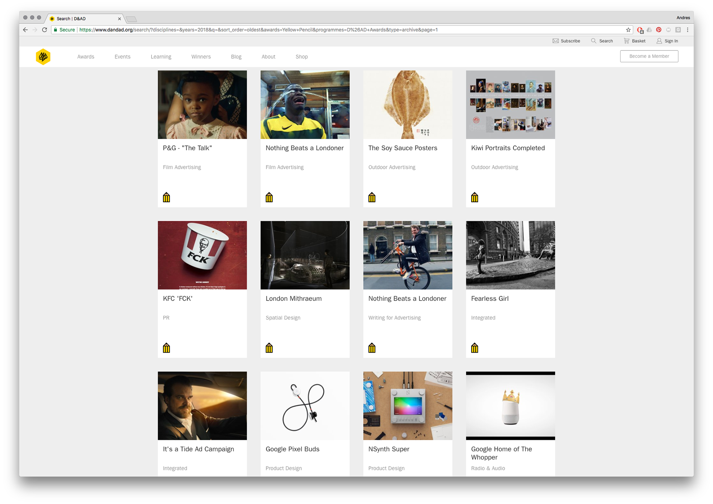Click the Kiwi Portraits collage thumbnail
Viewport: 713px width, 504px height.
pos(511,105)
